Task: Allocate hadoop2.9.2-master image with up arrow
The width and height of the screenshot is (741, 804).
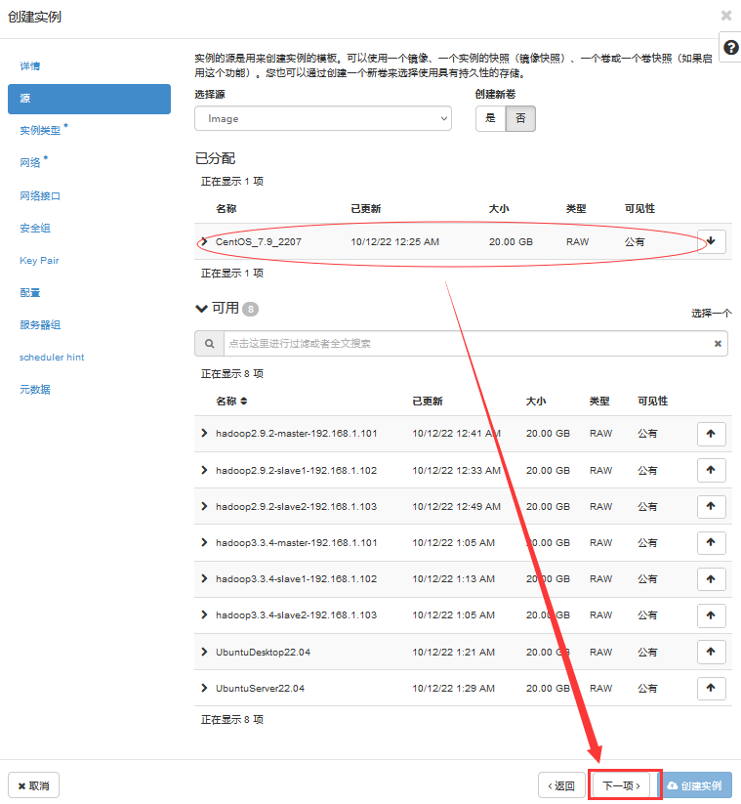Action: tap(711, 434)
